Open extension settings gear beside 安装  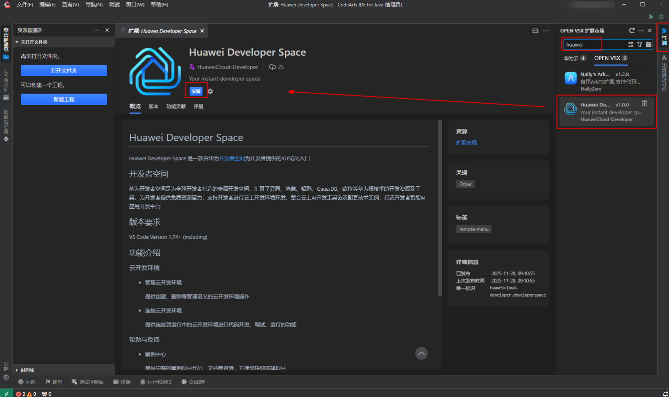(210, 92)
